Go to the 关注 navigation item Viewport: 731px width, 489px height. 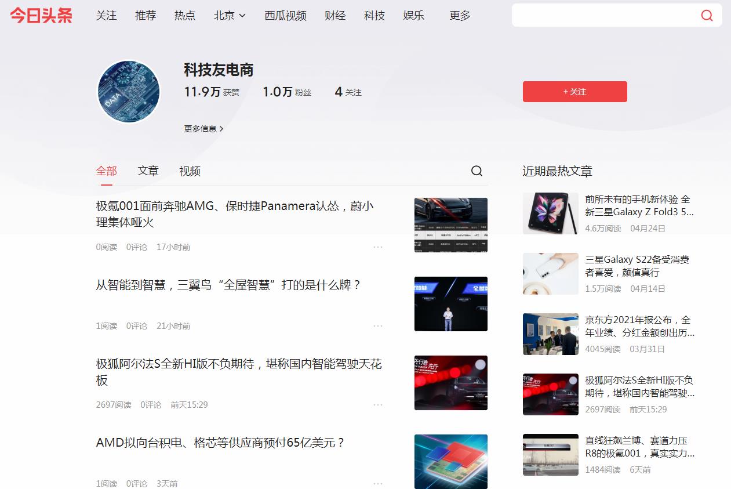point(106,16)
